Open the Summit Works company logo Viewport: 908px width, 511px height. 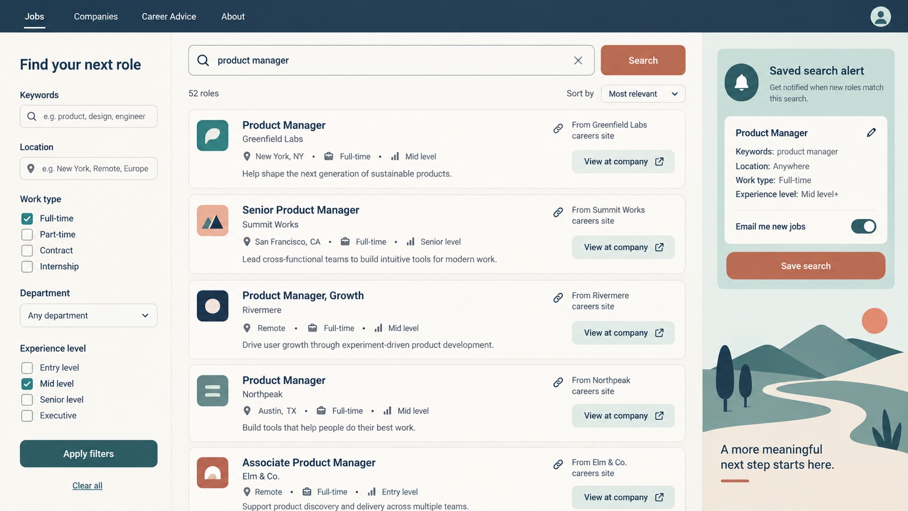(x=212, y=220)
